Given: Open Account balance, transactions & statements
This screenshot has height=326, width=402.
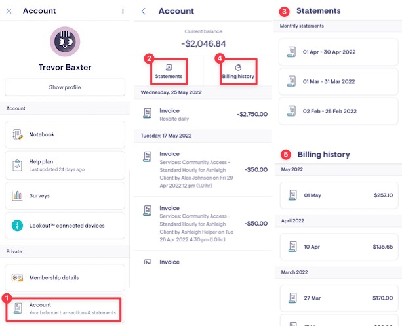Looking at the screenshot, I should (x=65, y=308).
